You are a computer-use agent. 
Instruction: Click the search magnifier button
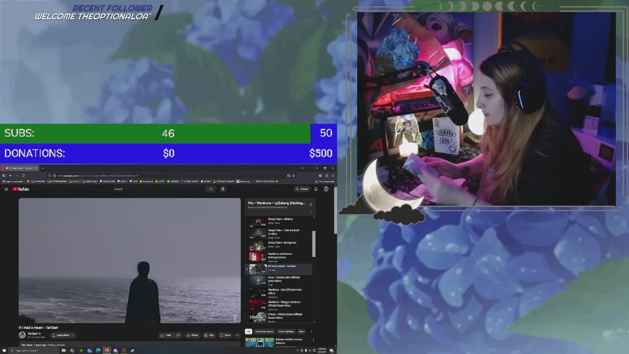(x=211, y=189)
